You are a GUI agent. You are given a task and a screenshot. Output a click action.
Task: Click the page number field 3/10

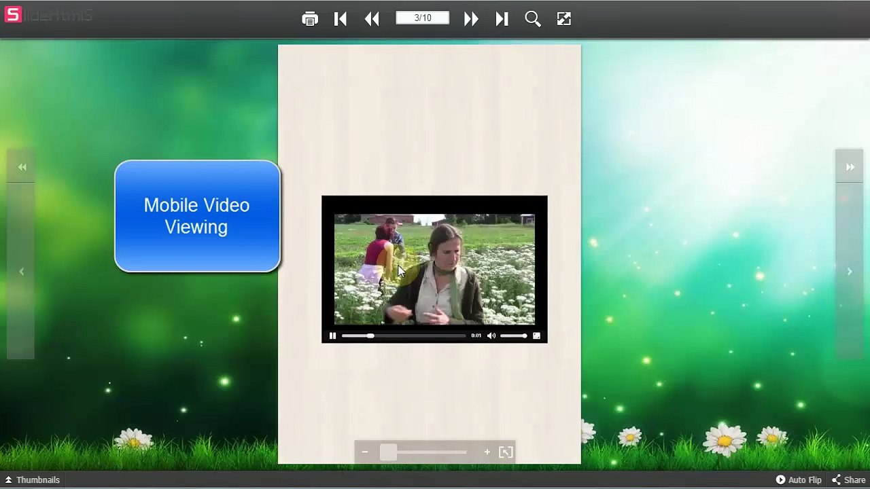pyautogui.click(x=423, y=18)
